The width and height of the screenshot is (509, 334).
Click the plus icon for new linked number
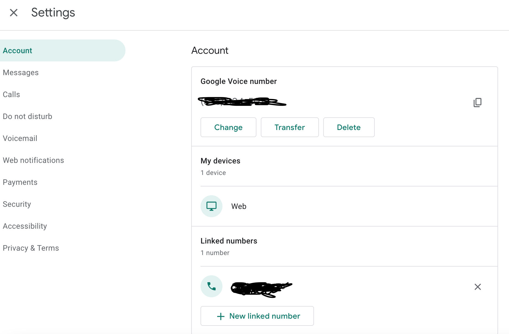(221, 316)
